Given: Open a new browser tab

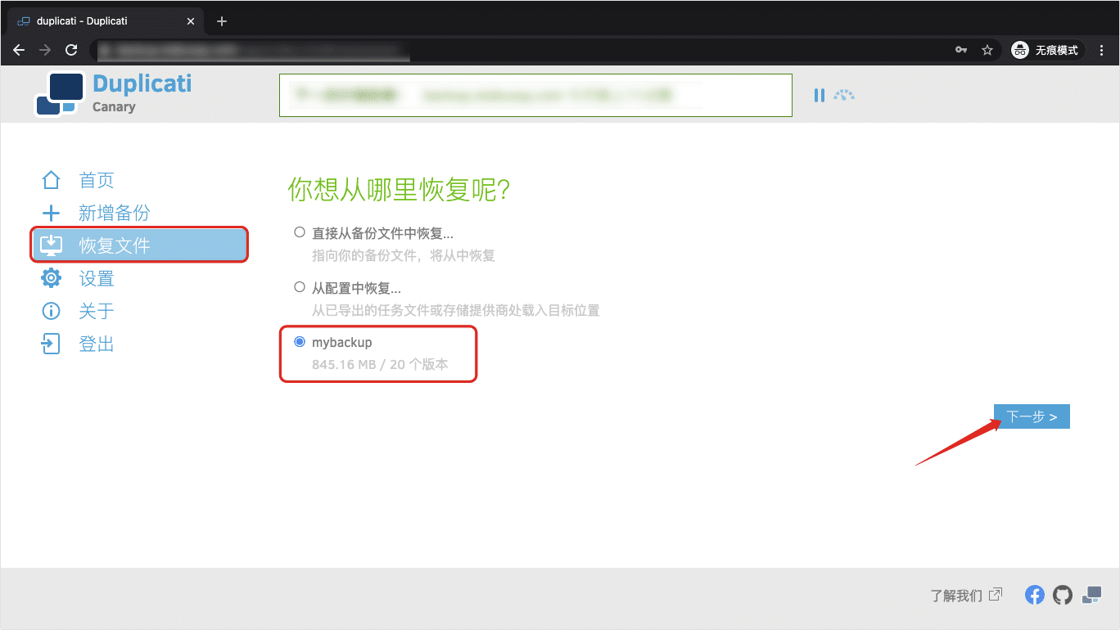Looking at the screenshot, I should [x=222, y=21].
